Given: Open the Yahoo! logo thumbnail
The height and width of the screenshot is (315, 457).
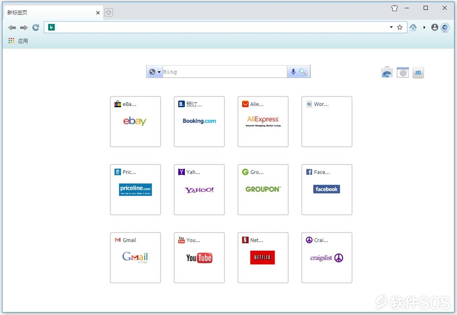Looking at the screenshot, I should [199, 190].
